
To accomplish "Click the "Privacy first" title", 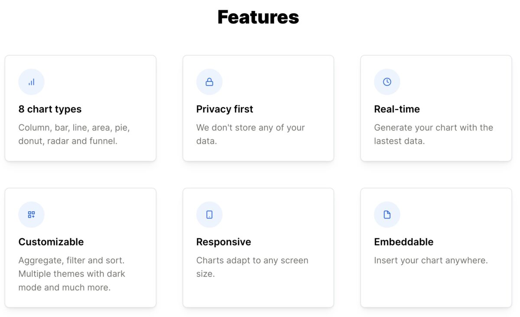I will click(x=224, y=109).
